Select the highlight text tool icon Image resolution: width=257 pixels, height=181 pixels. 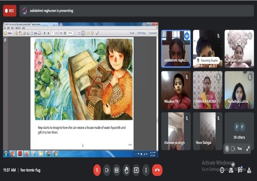click(92, 33)
